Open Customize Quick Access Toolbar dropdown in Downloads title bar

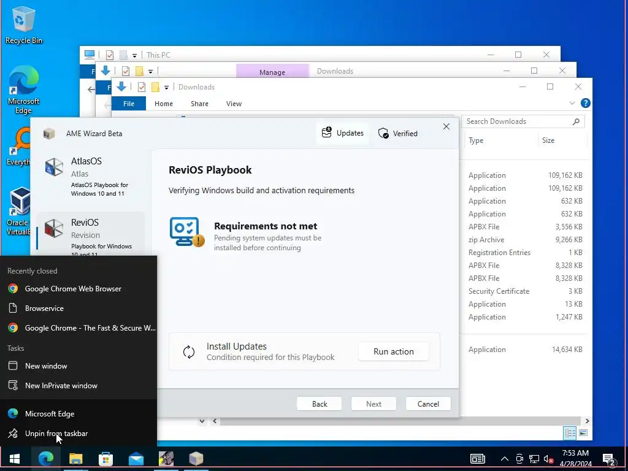tap(166, 87)
